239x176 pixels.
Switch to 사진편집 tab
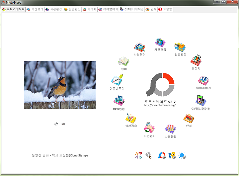pos(54,9)
